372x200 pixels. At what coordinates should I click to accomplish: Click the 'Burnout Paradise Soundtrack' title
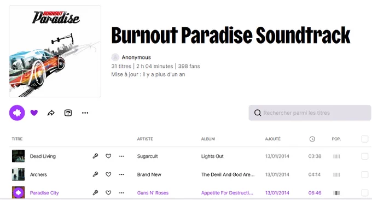[231, 35]
